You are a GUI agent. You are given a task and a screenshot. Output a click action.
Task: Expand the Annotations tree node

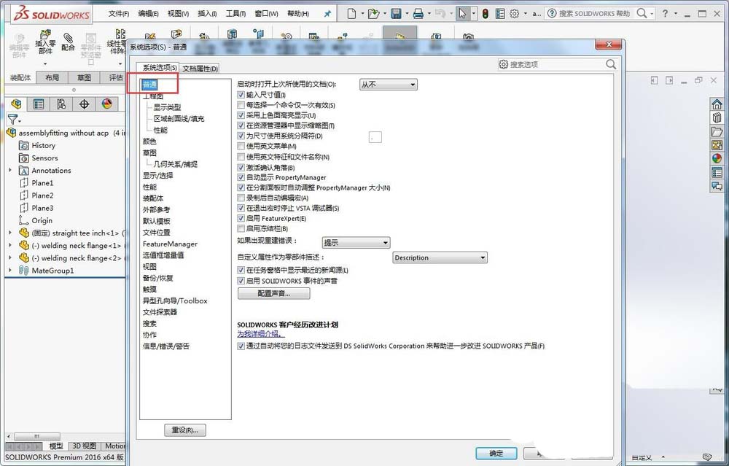pos(10,170)
